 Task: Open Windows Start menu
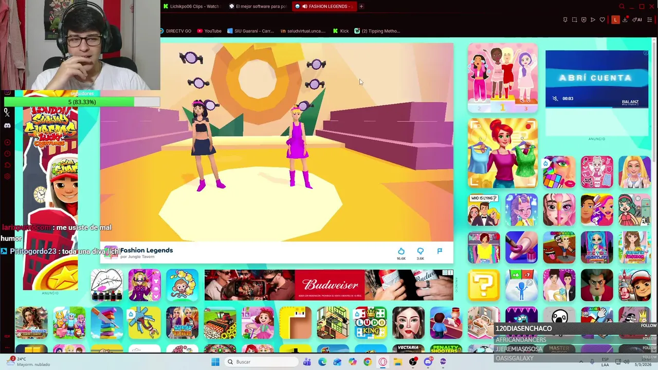pyautogui.click(x=215, y=362)
